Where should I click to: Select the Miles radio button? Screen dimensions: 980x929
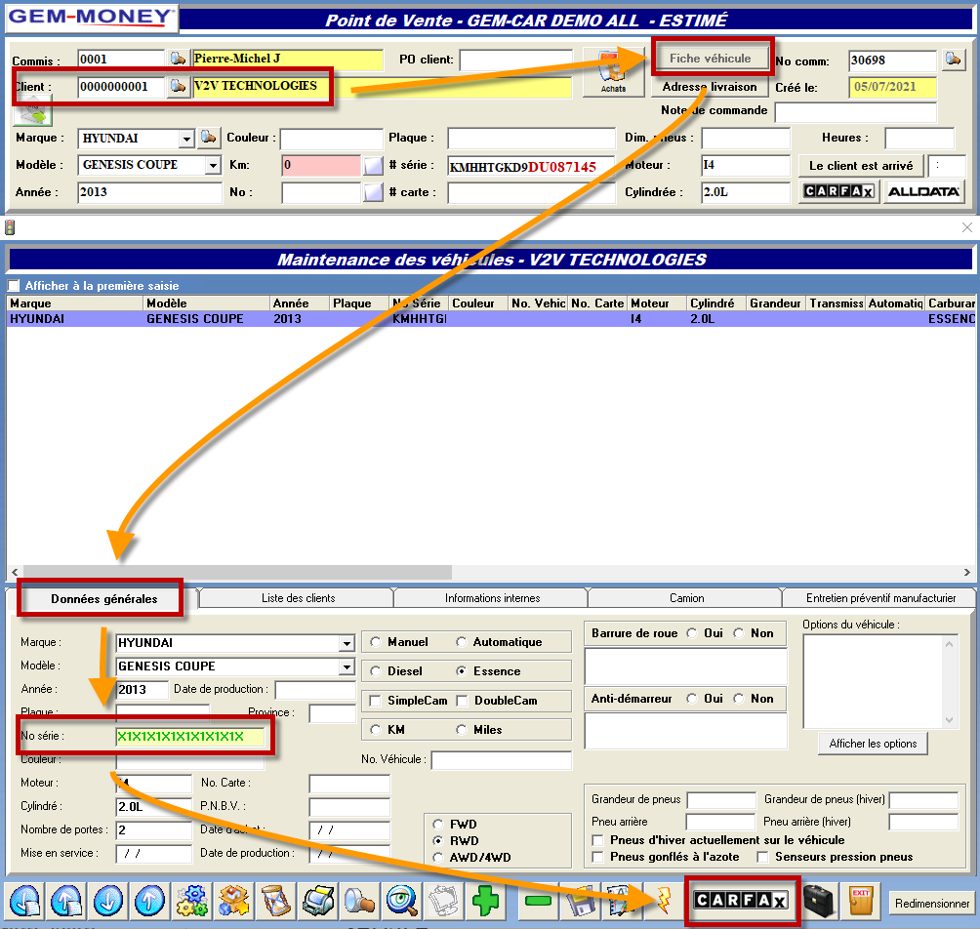(462, 730)
